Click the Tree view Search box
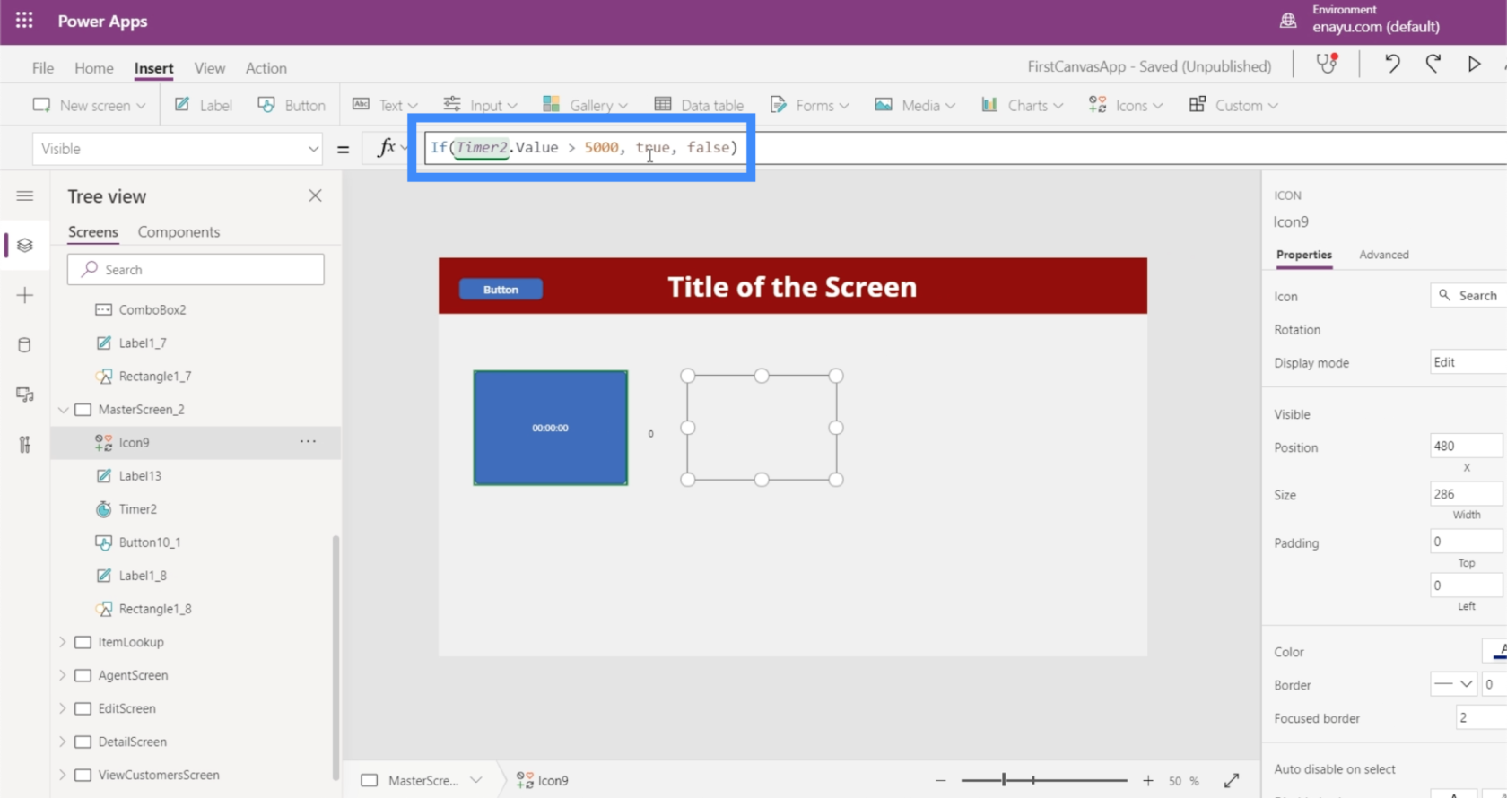 pos(196,269)
